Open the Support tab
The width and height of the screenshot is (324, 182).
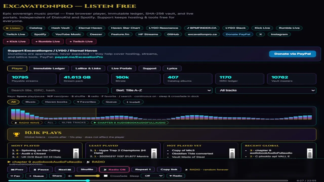pos(150,68)
